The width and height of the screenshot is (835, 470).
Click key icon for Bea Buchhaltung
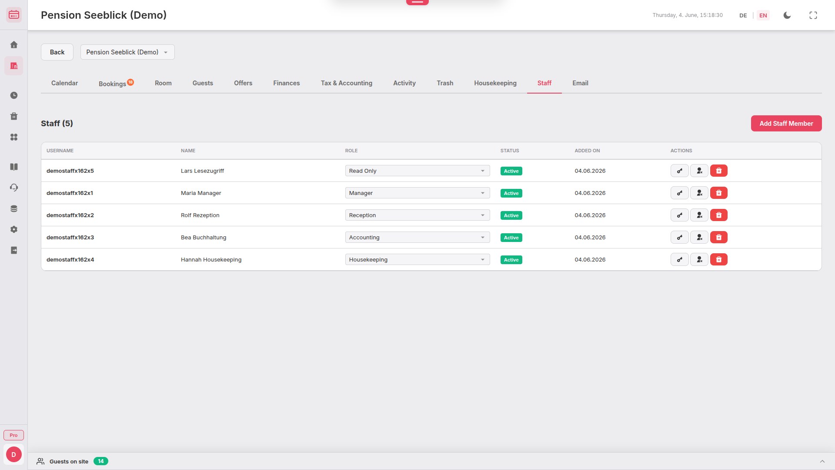[680, 238]
